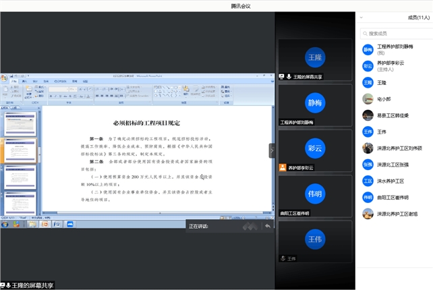The image size is (433, 290).
Task: Open the Font Color dropdown arrow
Action: click(92, 96)
